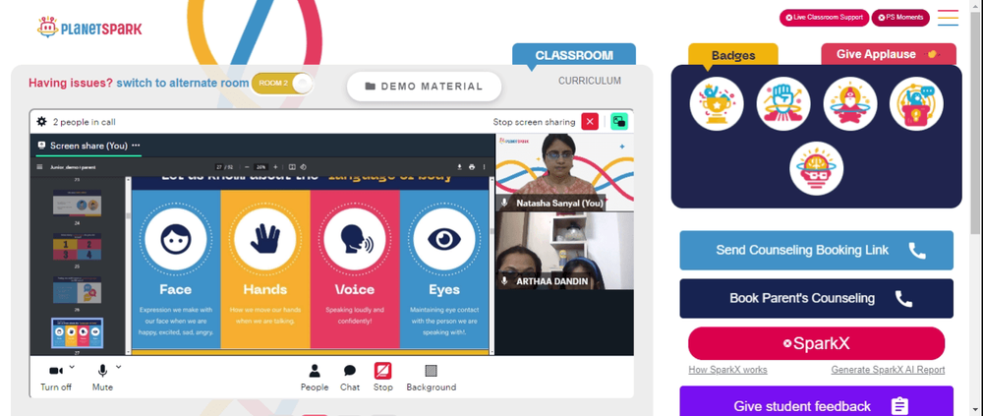Click 'switch to alternate room' text

point(183,83)
